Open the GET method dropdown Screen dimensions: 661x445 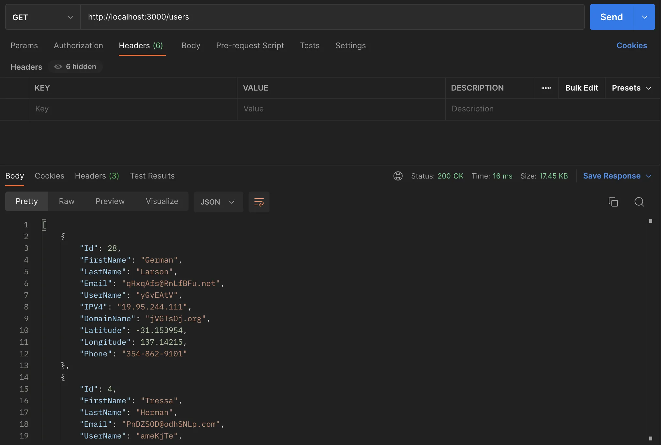(x=43, y=17)
